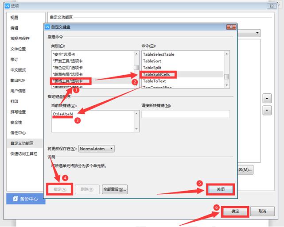Open 中文版式 options category
The width and height of the screenshot is (284, 227).
coord(18,70)
